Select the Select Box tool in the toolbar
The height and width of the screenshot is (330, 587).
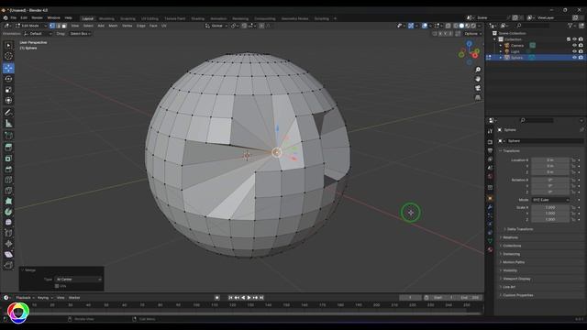tap(8, 45)
